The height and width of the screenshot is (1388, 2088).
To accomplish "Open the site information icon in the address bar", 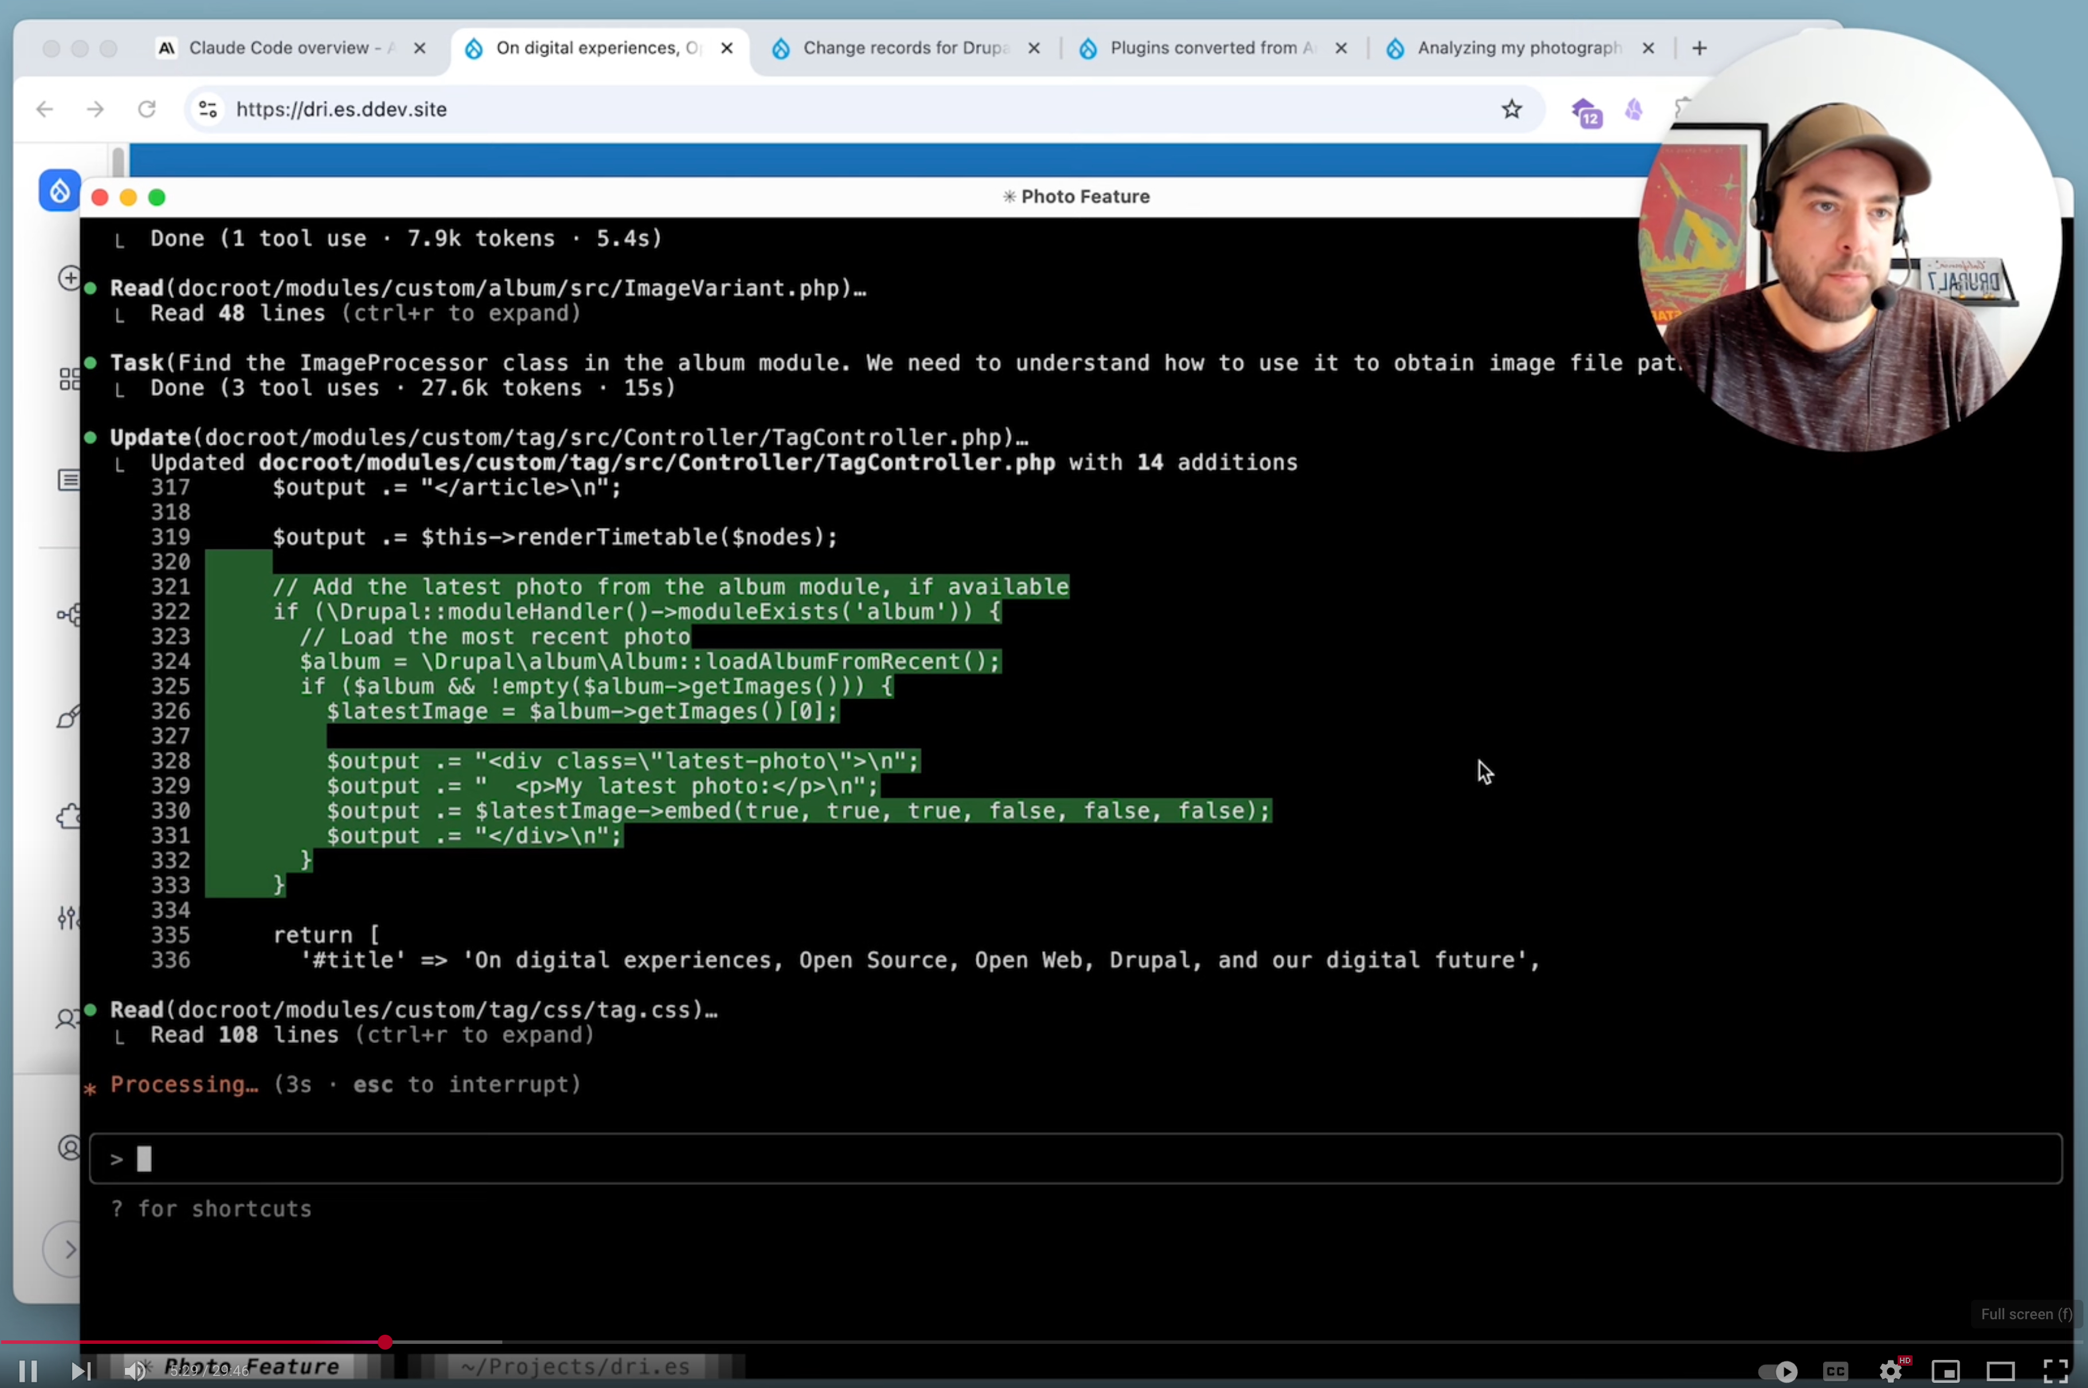I will pos(208,109).
